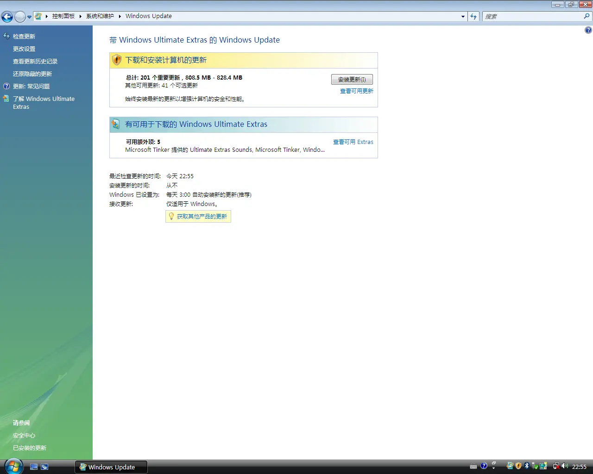Click the Safely Remove Hardware tray icon
Screen dimensions: 593x474
[535, 466]
